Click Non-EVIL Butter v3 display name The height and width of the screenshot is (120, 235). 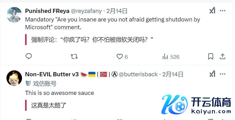point(52,74)
